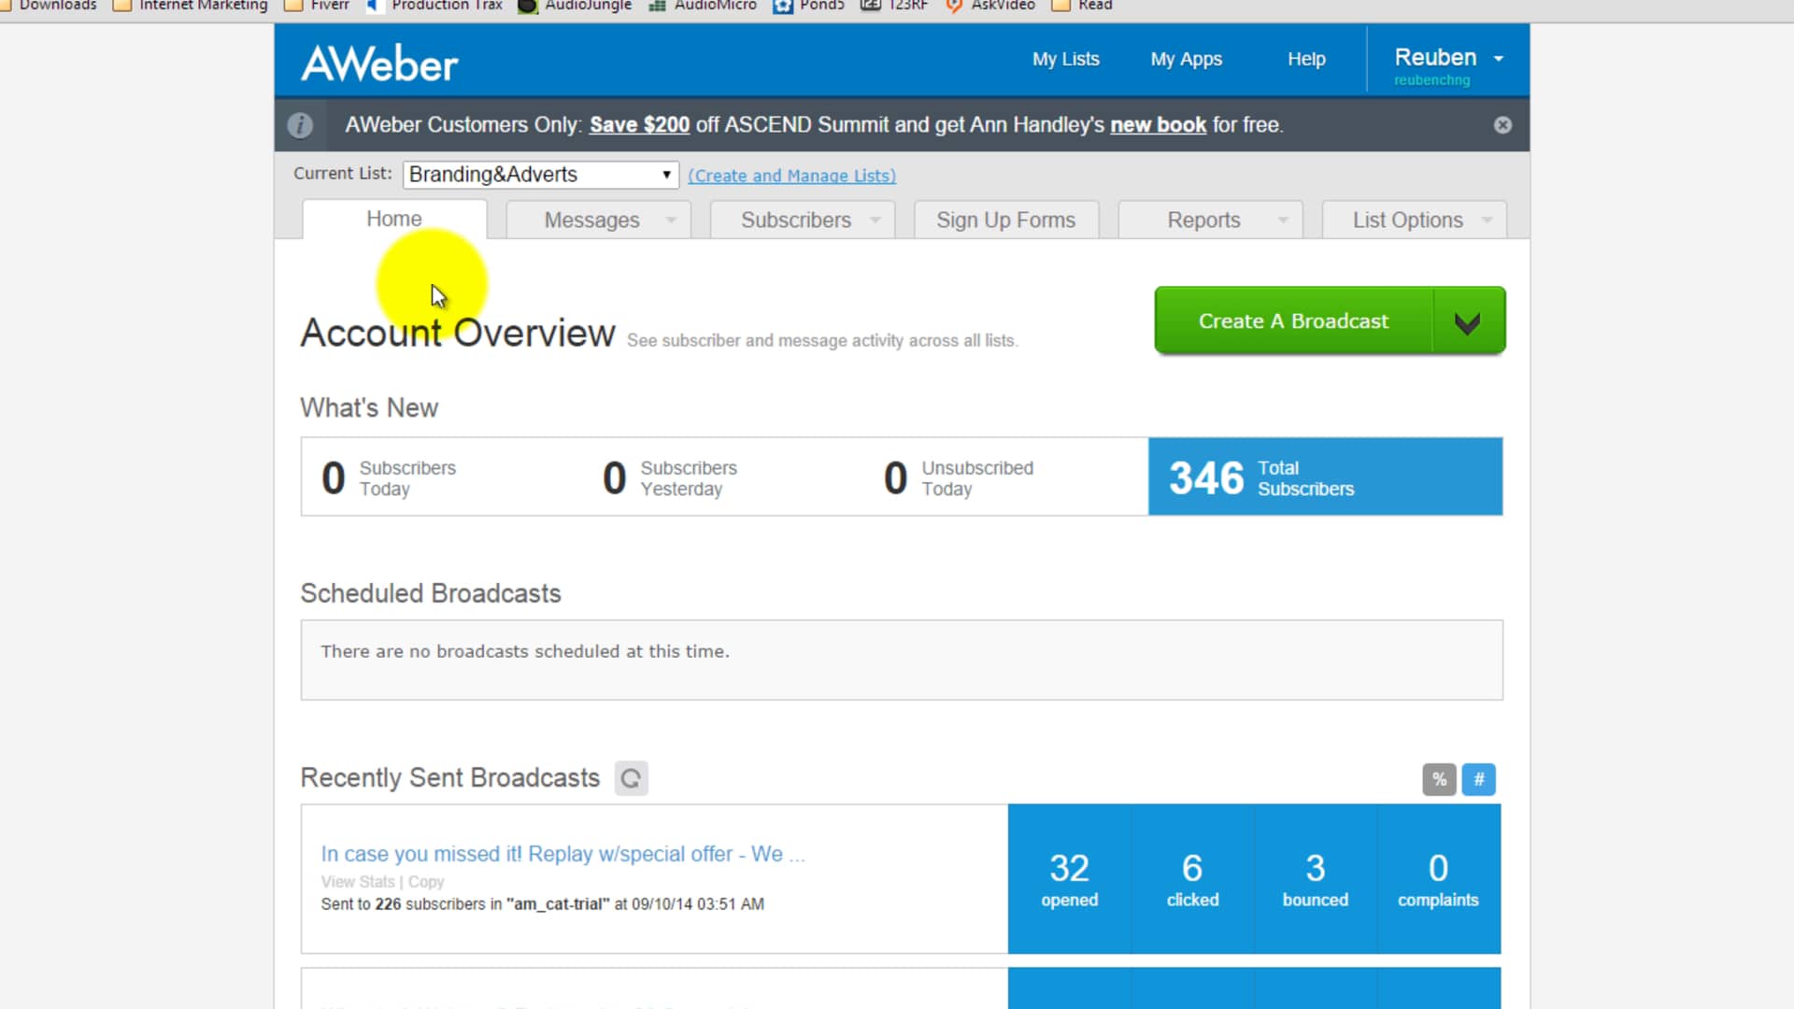This screenshot has height=1009, width=1794.
Task: Click the 0 complaints stat
Action: tap(1438, 879)
